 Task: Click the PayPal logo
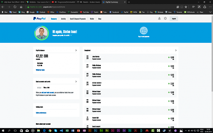pyautogui.click(x=39, y=18)
